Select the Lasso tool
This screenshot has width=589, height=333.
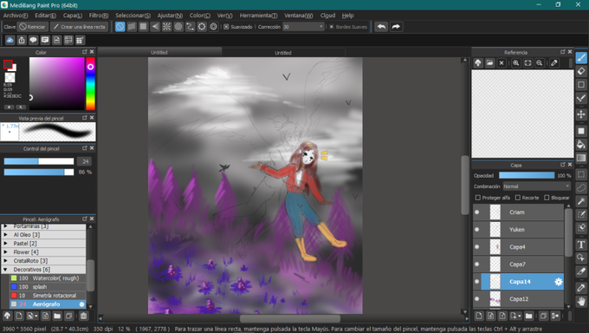(x=581, y=188)
